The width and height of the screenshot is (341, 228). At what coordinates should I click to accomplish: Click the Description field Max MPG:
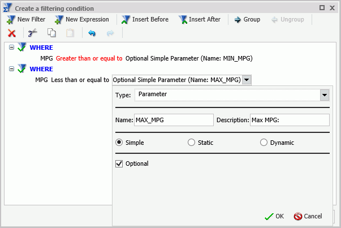tap(290, 120)
